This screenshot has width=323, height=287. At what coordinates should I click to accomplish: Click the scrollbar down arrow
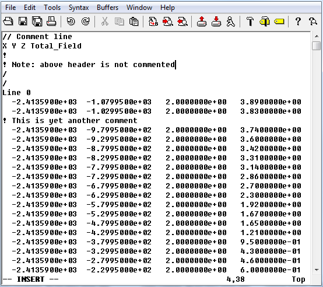coord(317,269)
